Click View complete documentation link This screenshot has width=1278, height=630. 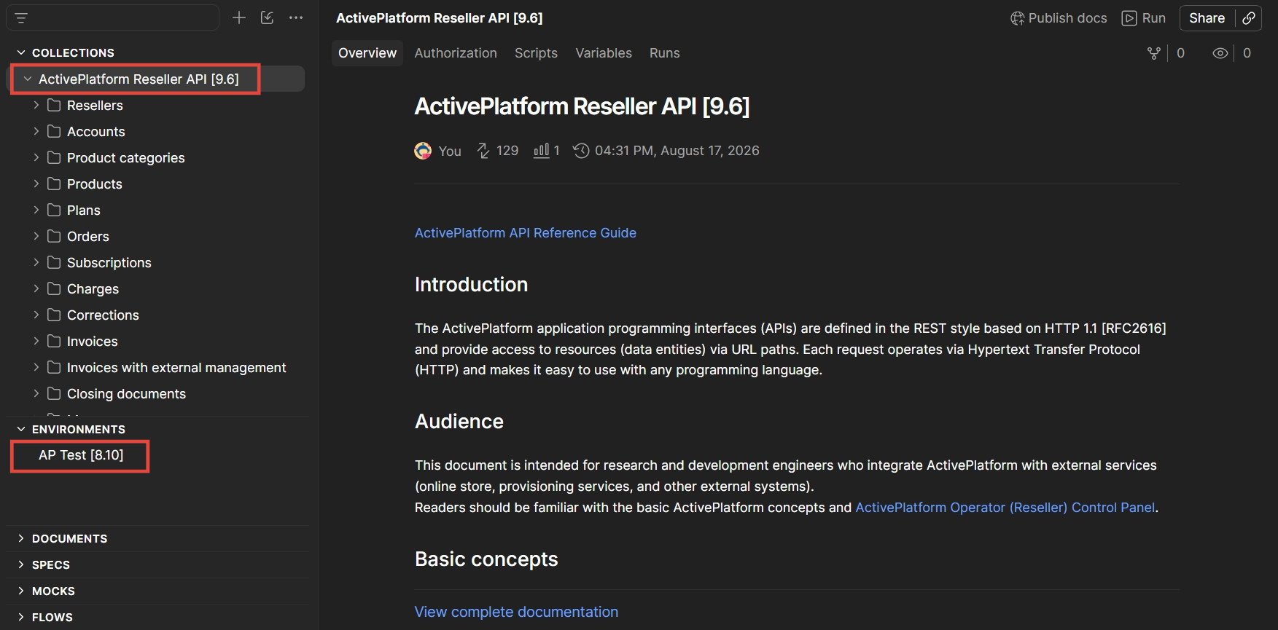point(516,612)
